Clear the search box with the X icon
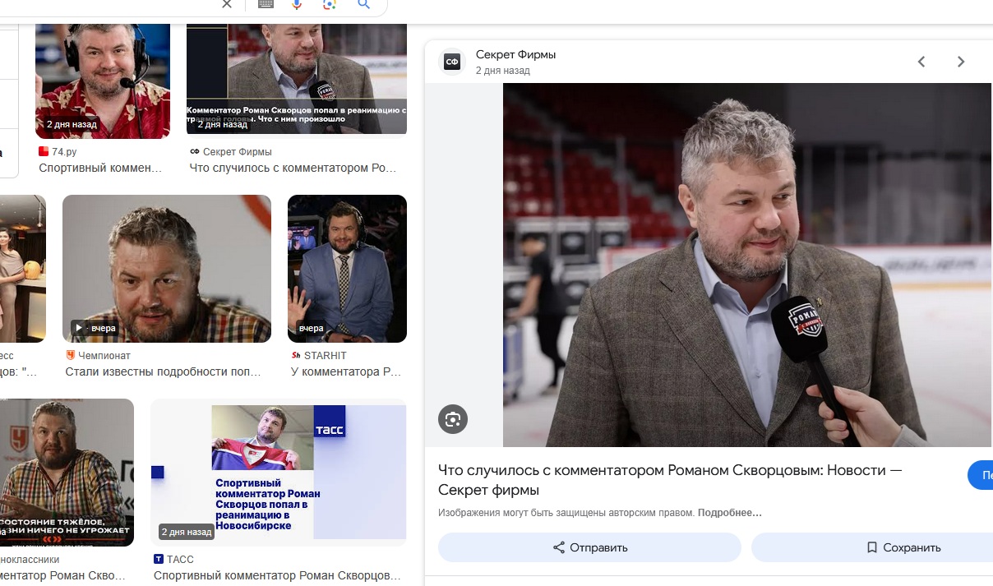The width and height of the screenshot is (993, 586). tap(227, 4)
